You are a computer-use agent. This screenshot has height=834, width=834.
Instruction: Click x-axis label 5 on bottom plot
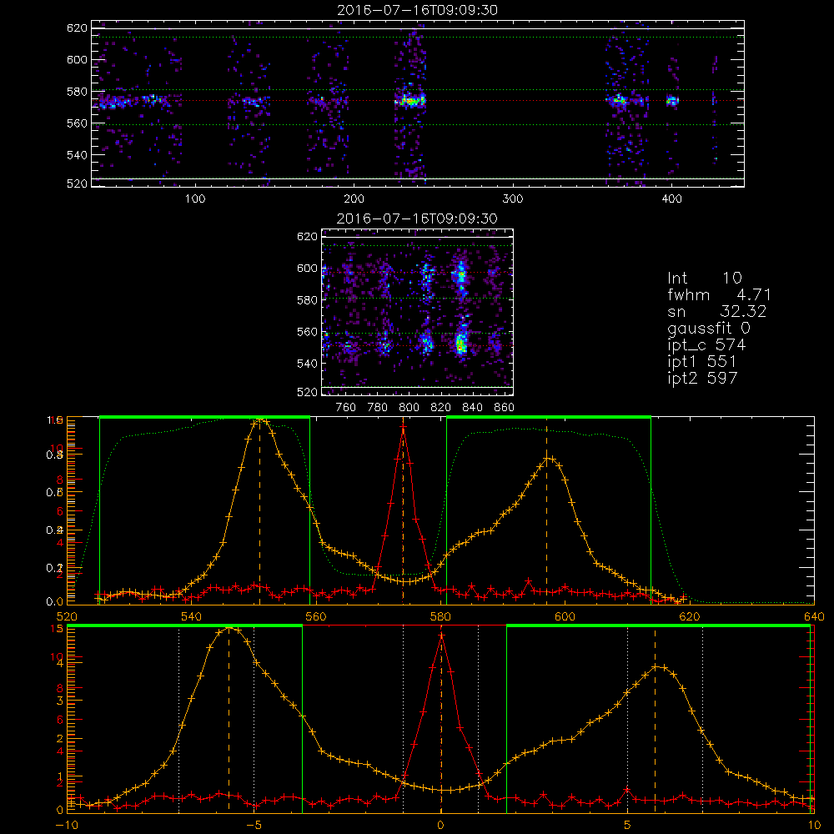627,826
